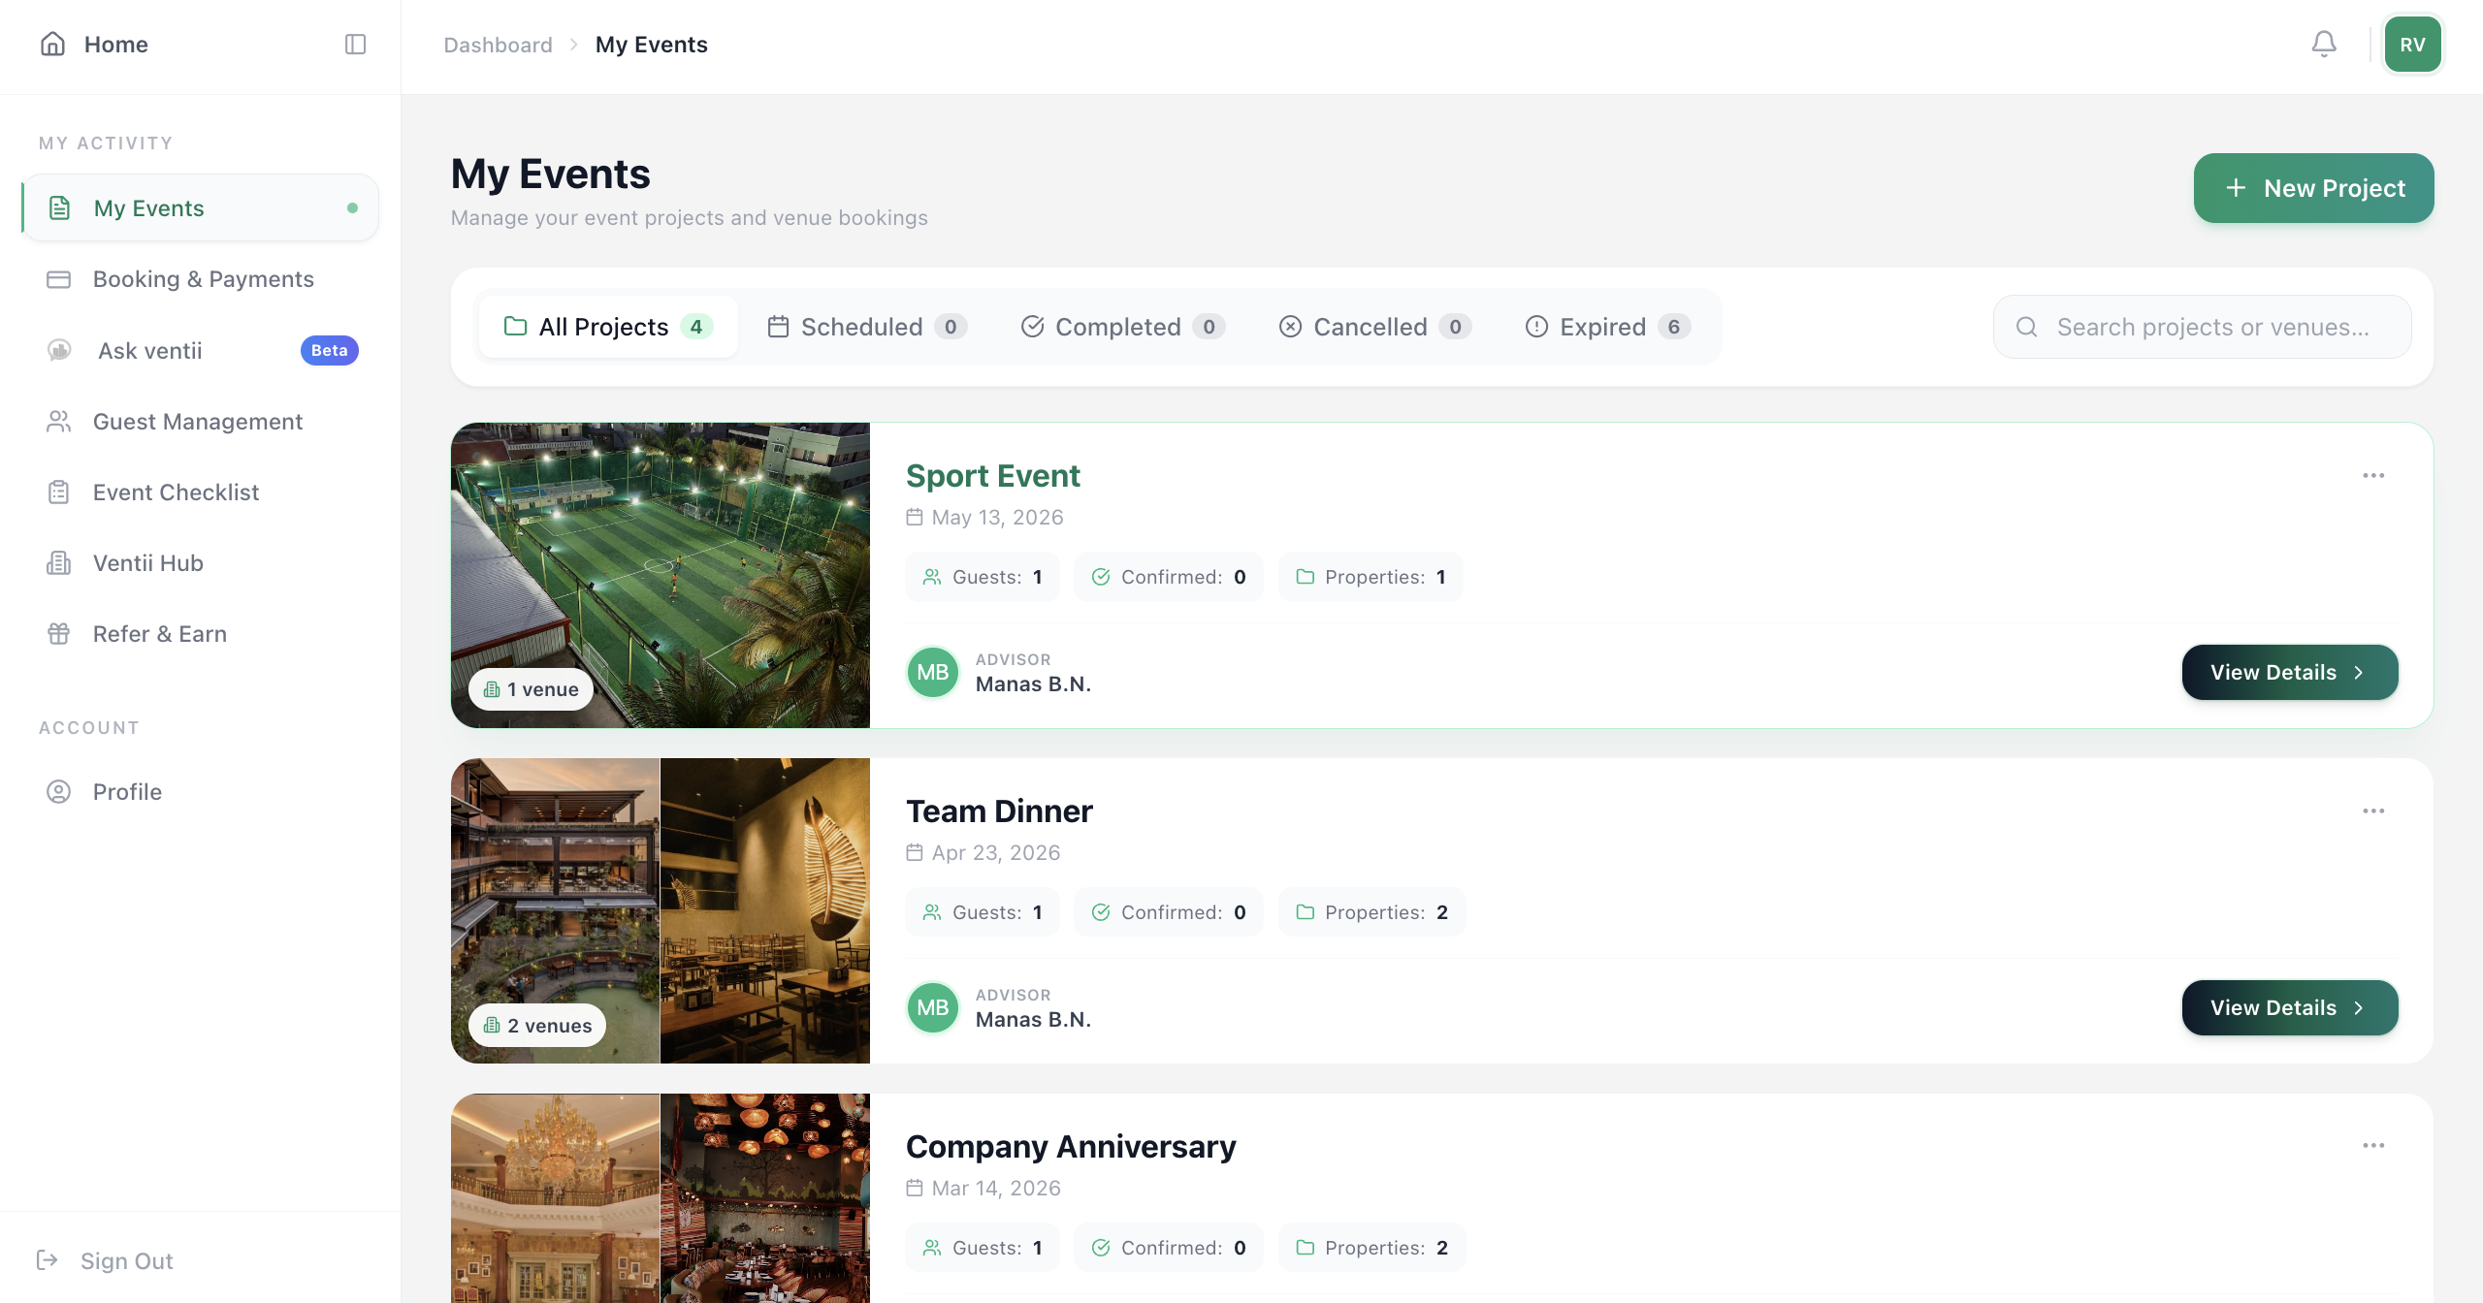This screenshot has height=1303, width=2483.
Task: Open the notifications bell
Action: coord(2324,44)
